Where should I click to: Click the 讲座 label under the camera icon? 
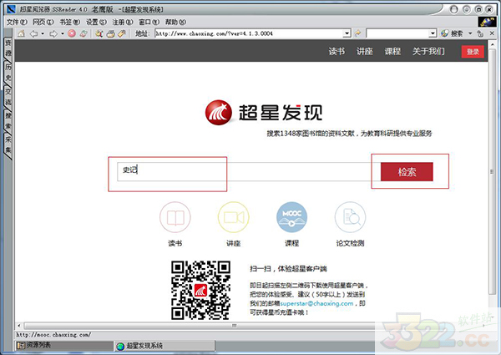234,243
